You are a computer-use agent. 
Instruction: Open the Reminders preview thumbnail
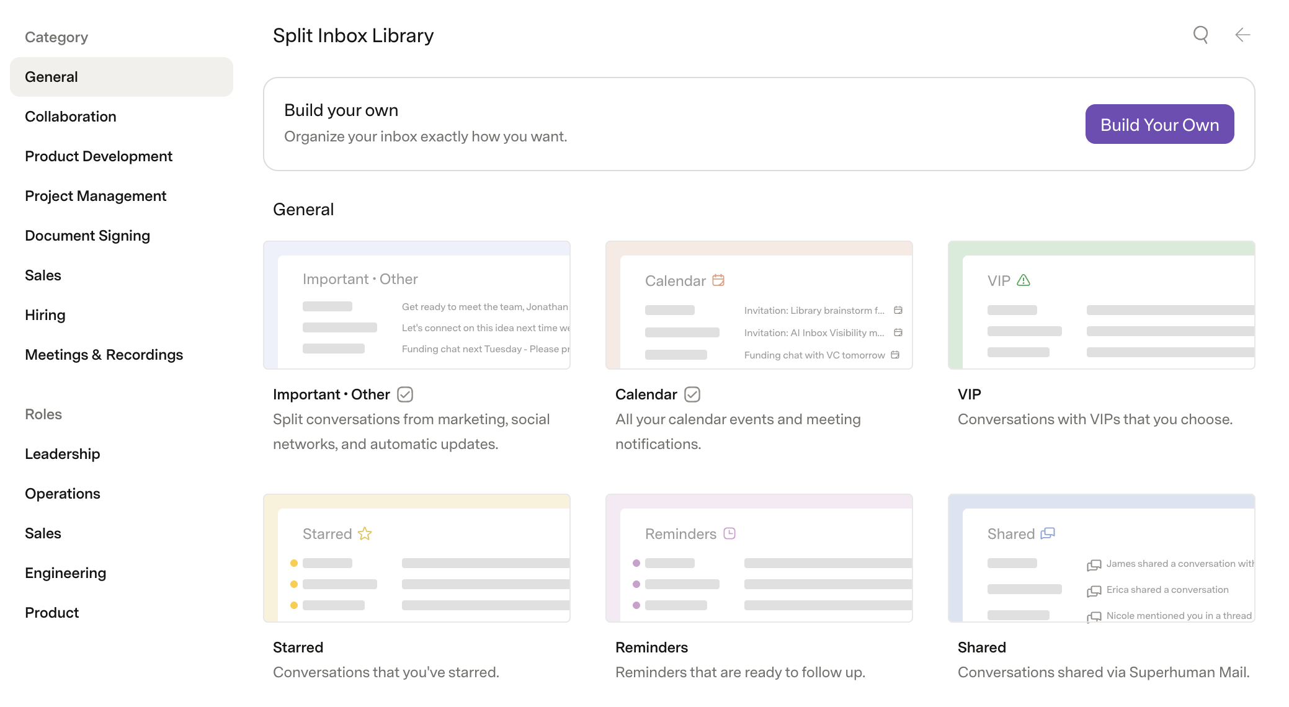tap(759, 558)
